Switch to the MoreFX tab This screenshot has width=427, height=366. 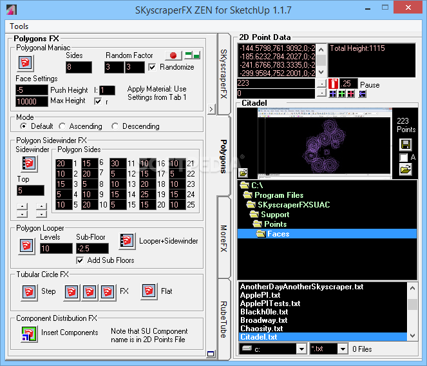pos(223,238)
